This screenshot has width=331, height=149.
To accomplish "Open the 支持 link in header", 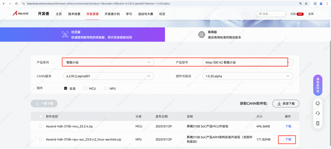I will click(311, 14).
